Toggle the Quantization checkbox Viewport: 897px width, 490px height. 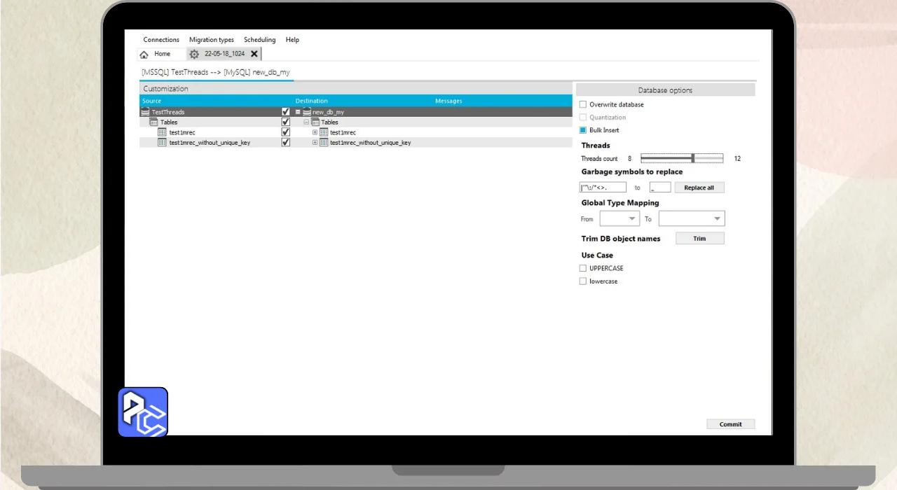pyautogui.click(x=583, y=118)
